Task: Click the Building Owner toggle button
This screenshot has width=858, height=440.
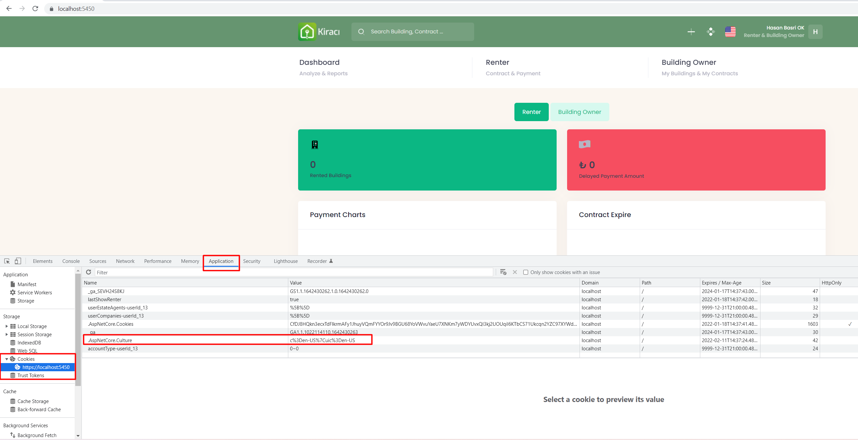Action: point(579,112)
